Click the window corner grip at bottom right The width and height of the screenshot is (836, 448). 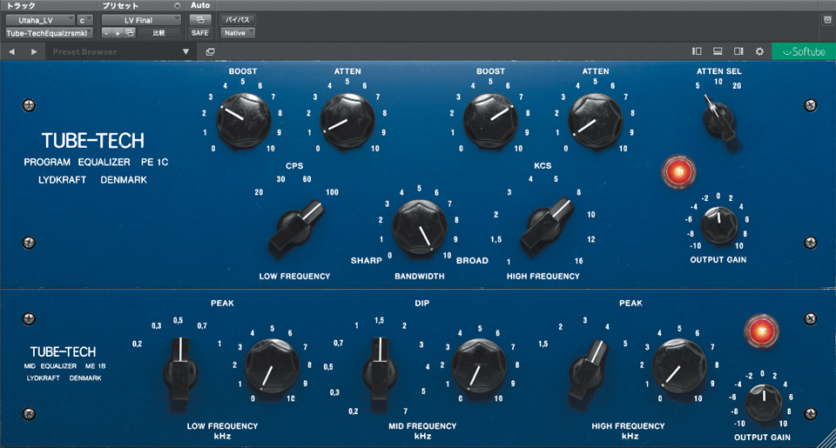click(x=827, y=439)
